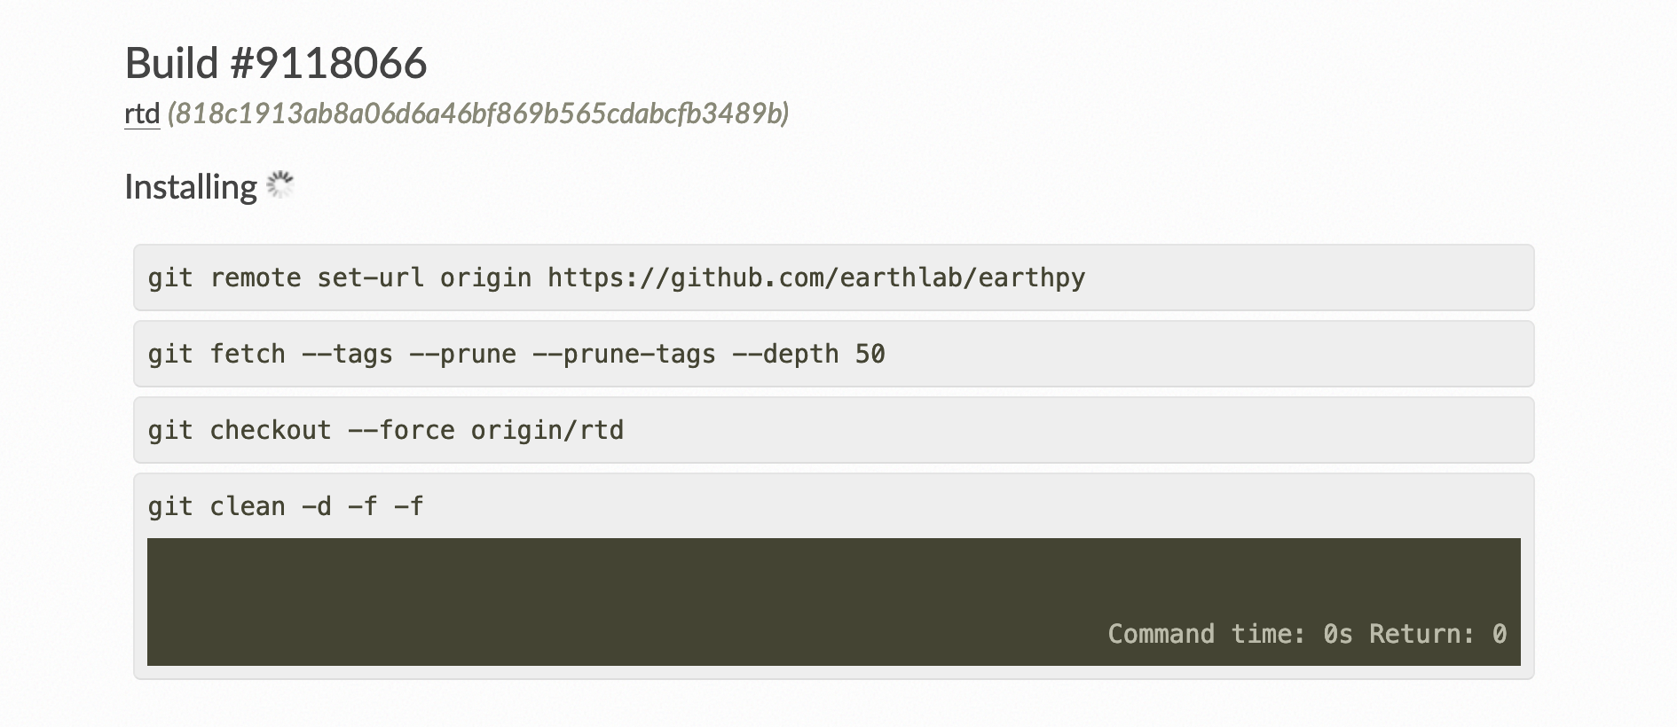Click the Installing loading spinner icon
The image size is (1677, 727).
pos(280,185)
